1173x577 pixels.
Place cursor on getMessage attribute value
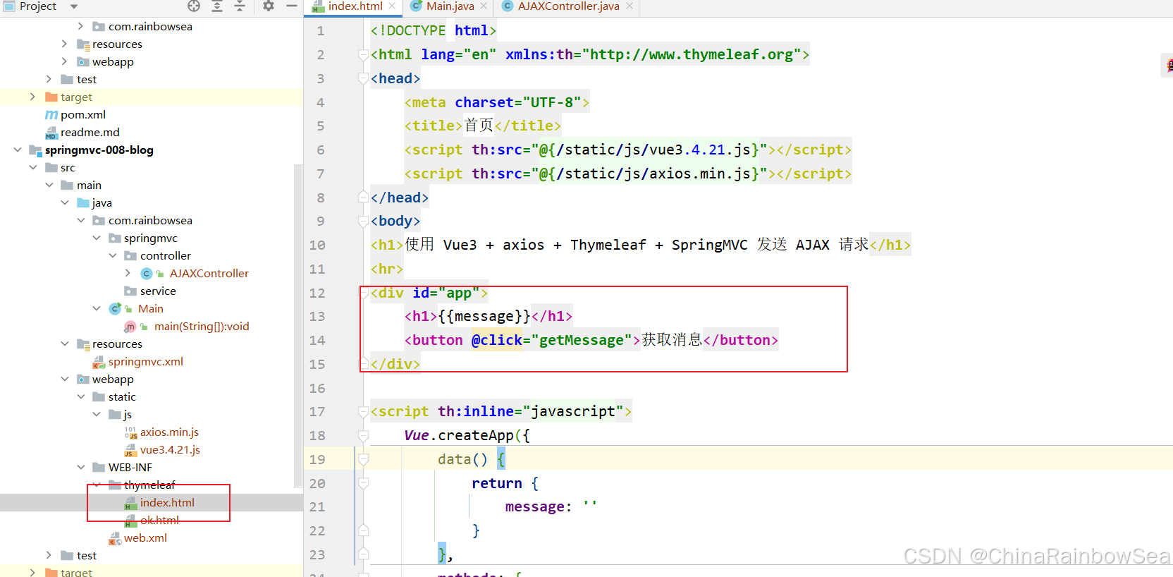coord(582,340)
